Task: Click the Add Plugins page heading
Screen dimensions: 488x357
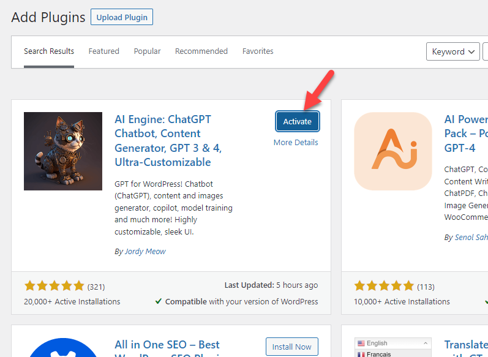Action: [x=48, y=17]
